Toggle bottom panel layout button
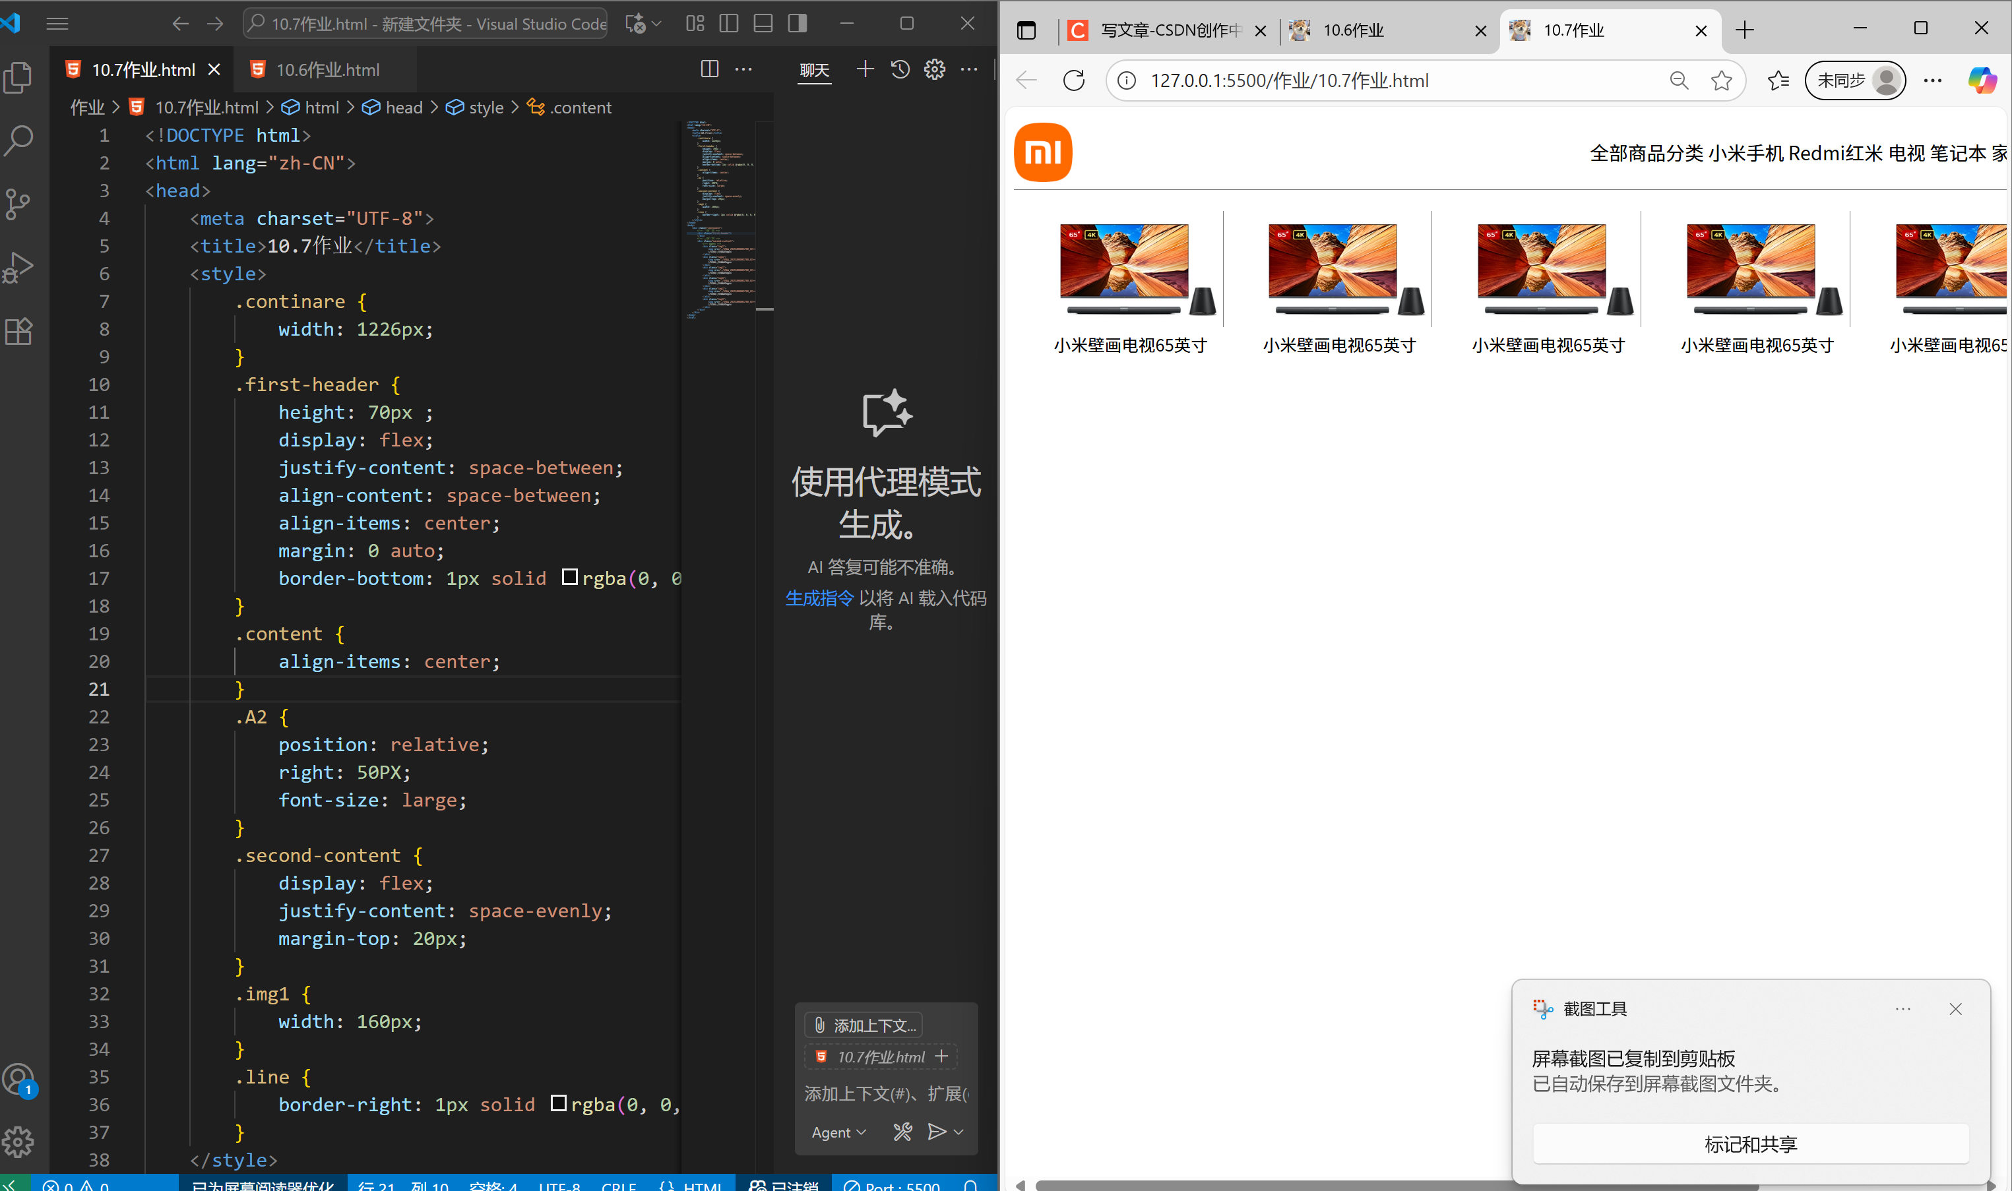Screen dimensions: 2012x1191 point(763,23)
